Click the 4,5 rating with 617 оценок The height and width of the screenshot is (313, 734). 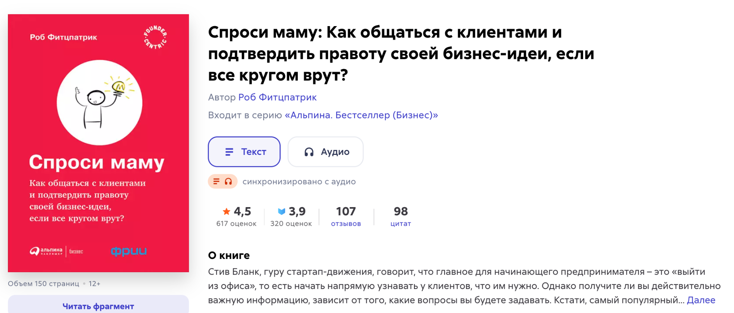pos(236,216)
